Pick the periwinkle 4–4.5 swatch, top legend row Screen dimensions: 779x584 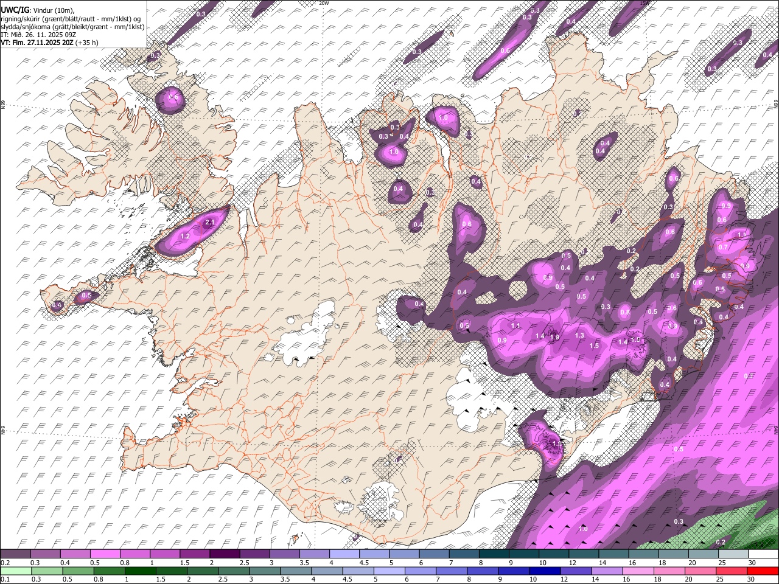click(344, 554)
